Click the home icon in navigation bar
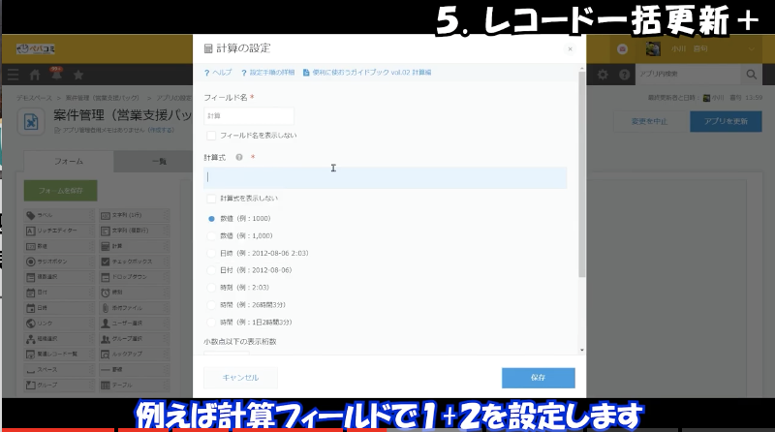The width and height of the screenshot is (775, 432). point(36,75)
